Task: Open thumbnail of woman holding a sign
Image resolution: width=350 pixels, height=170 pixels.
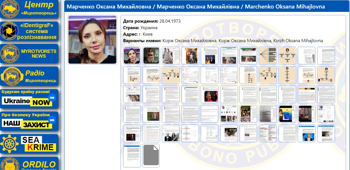Action: [151, 55]
